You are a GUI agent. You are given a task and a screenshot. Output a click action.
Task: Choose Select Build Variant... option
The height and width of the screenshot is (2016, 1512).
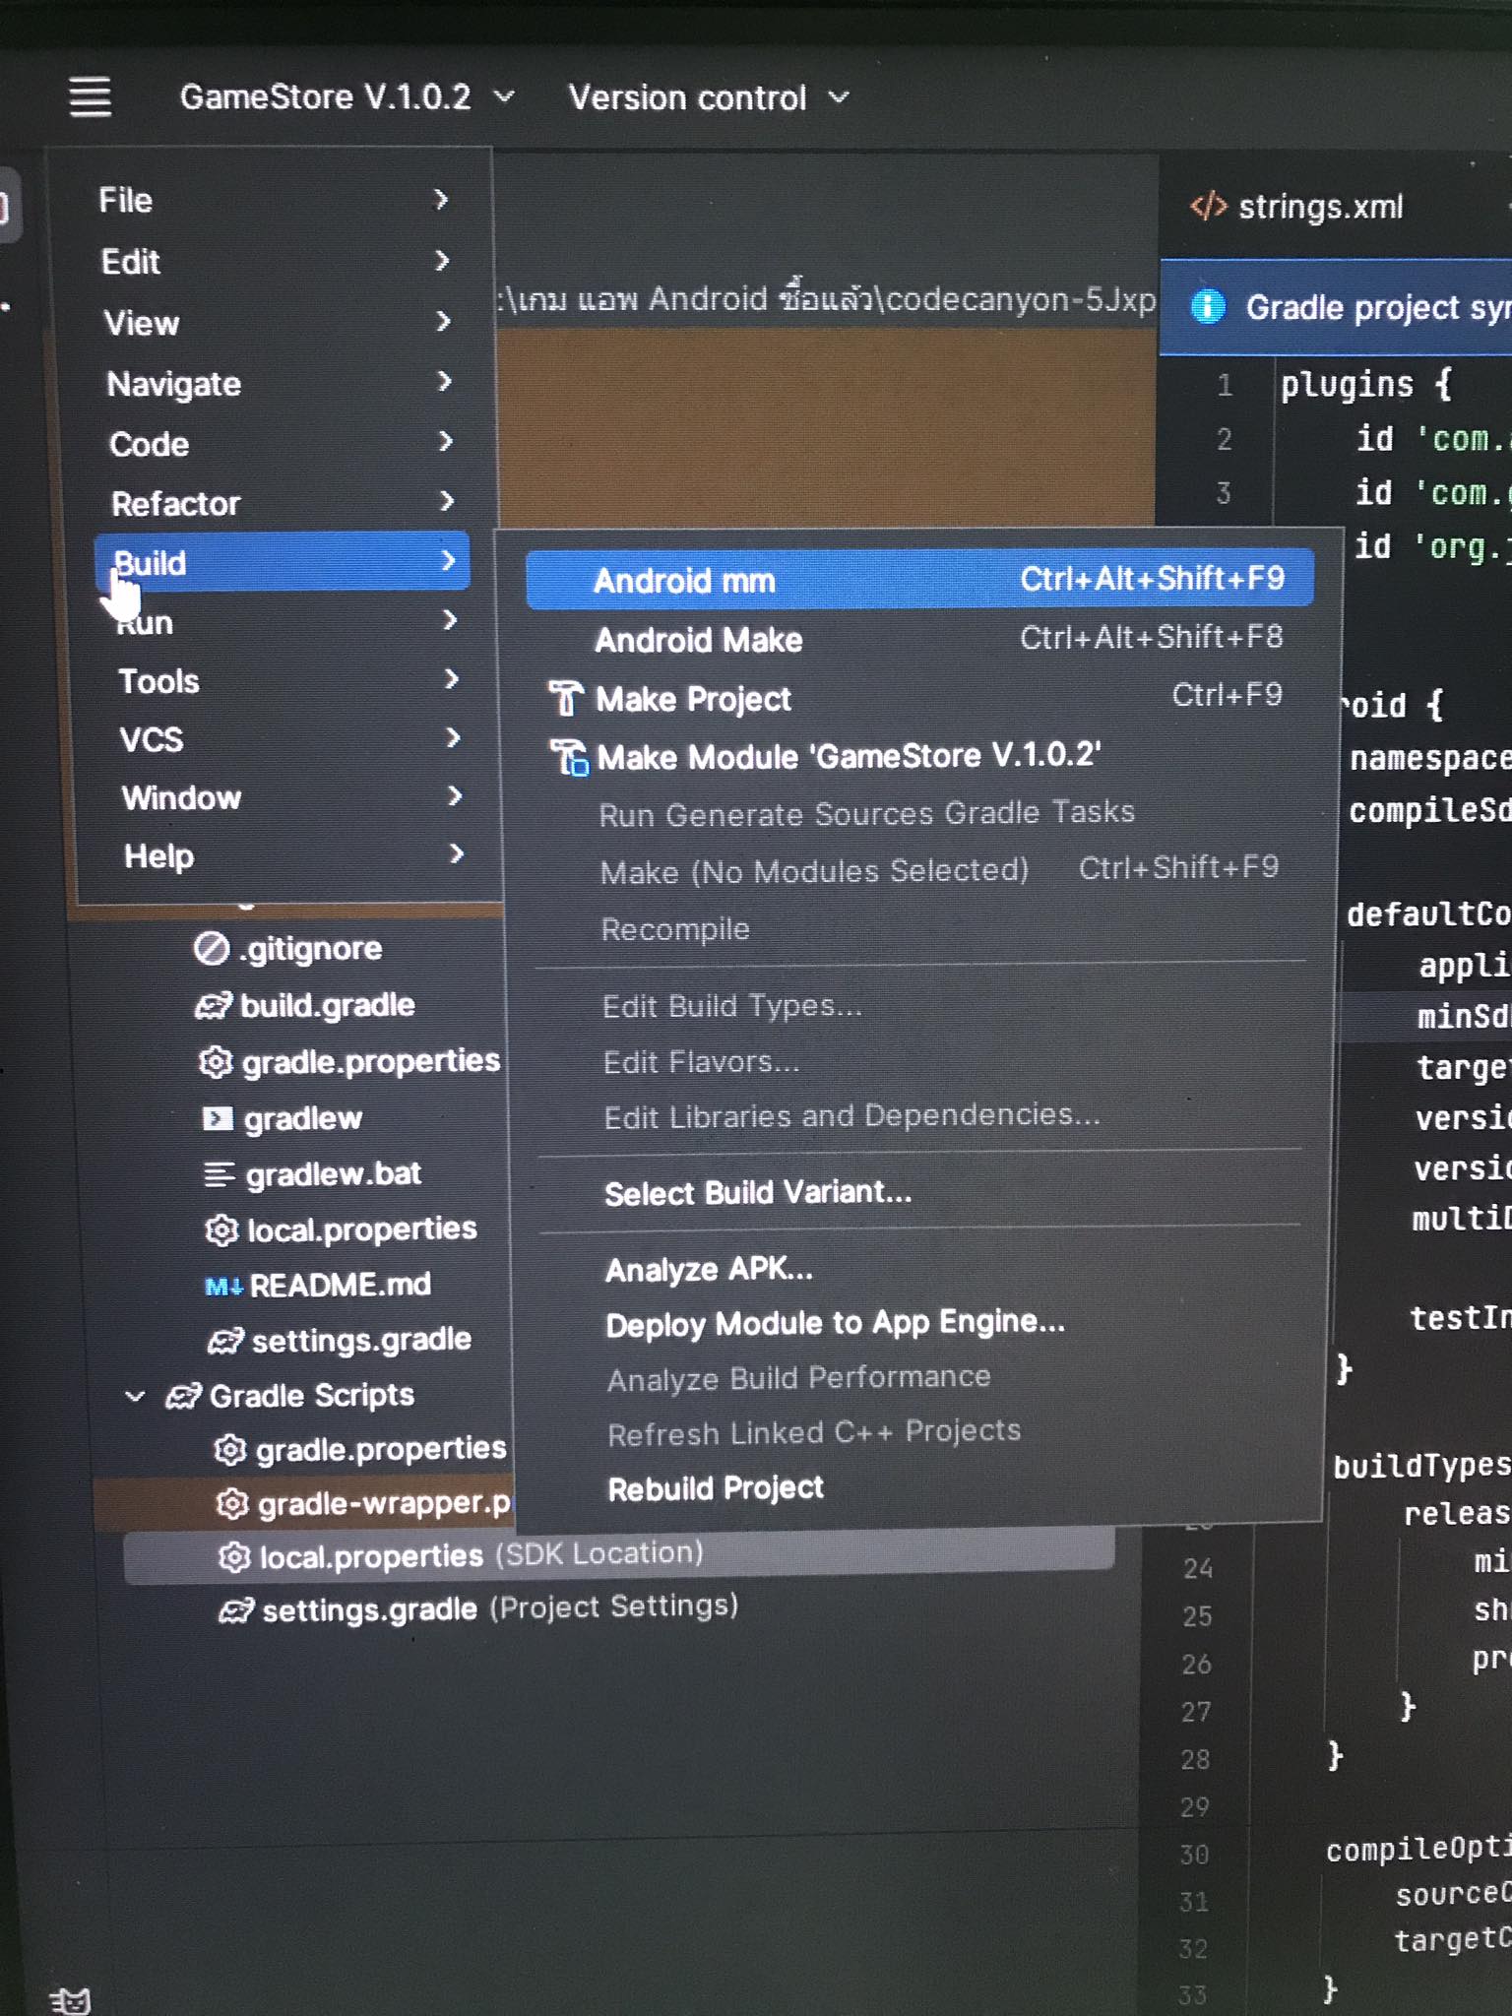(x=920, y=1192)
